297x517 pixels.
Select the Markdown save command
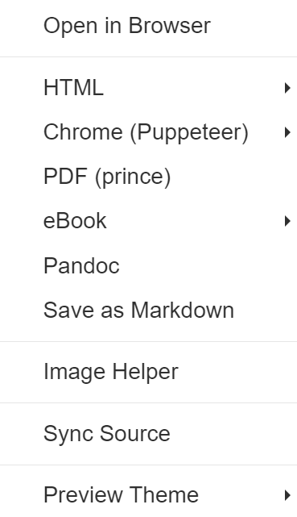click(x=148, y=310)
